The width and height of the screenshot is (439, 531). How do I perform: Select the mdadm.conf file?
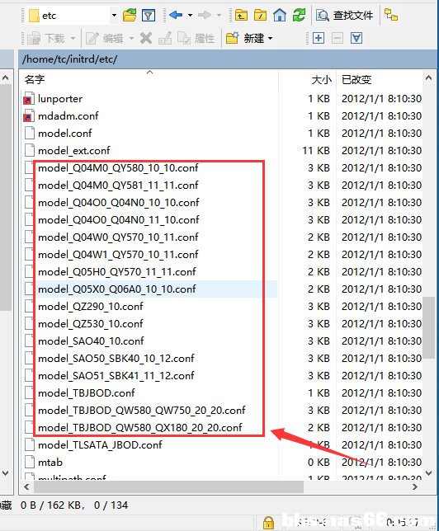pyautogui.click(x=68, y=115)
